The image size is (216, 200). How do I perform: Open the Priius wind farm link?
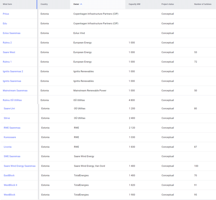coord(6,14)
